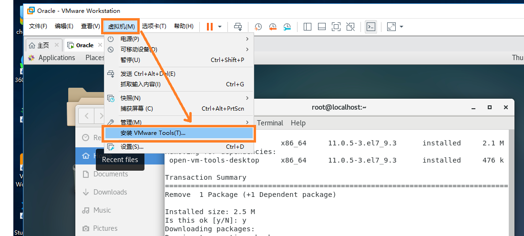Choose 抓取输入内容(I) menu entry
This screenshot has height=236, width=524.
[179, 84]
